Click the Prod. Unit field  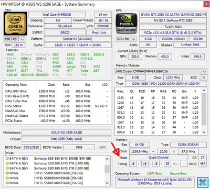99,32
